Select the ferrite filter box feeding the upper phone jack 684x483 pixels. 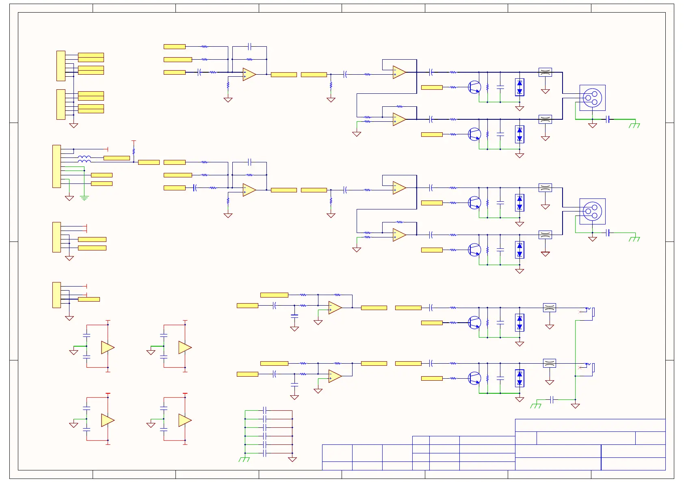[x=549, y=308]
